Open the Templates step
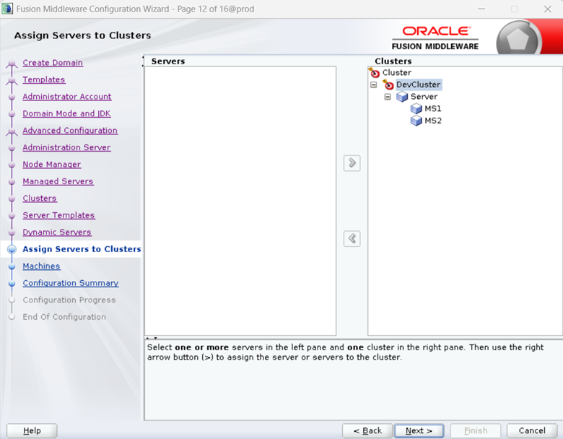Screen dimensions: 563x439 [x=44, y=79]
